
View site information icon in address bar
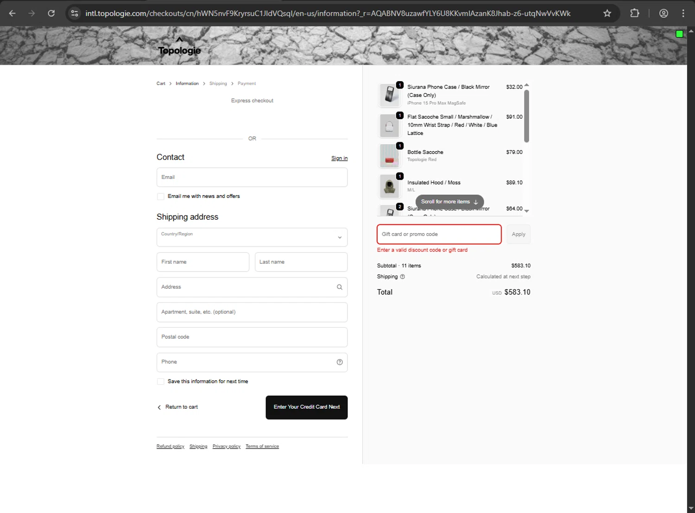(75, 13)
